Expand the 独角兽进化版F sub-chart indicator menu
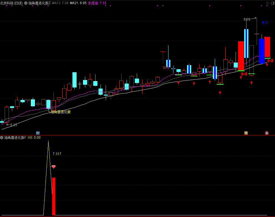The image size is (275, 217). point(2,137)
